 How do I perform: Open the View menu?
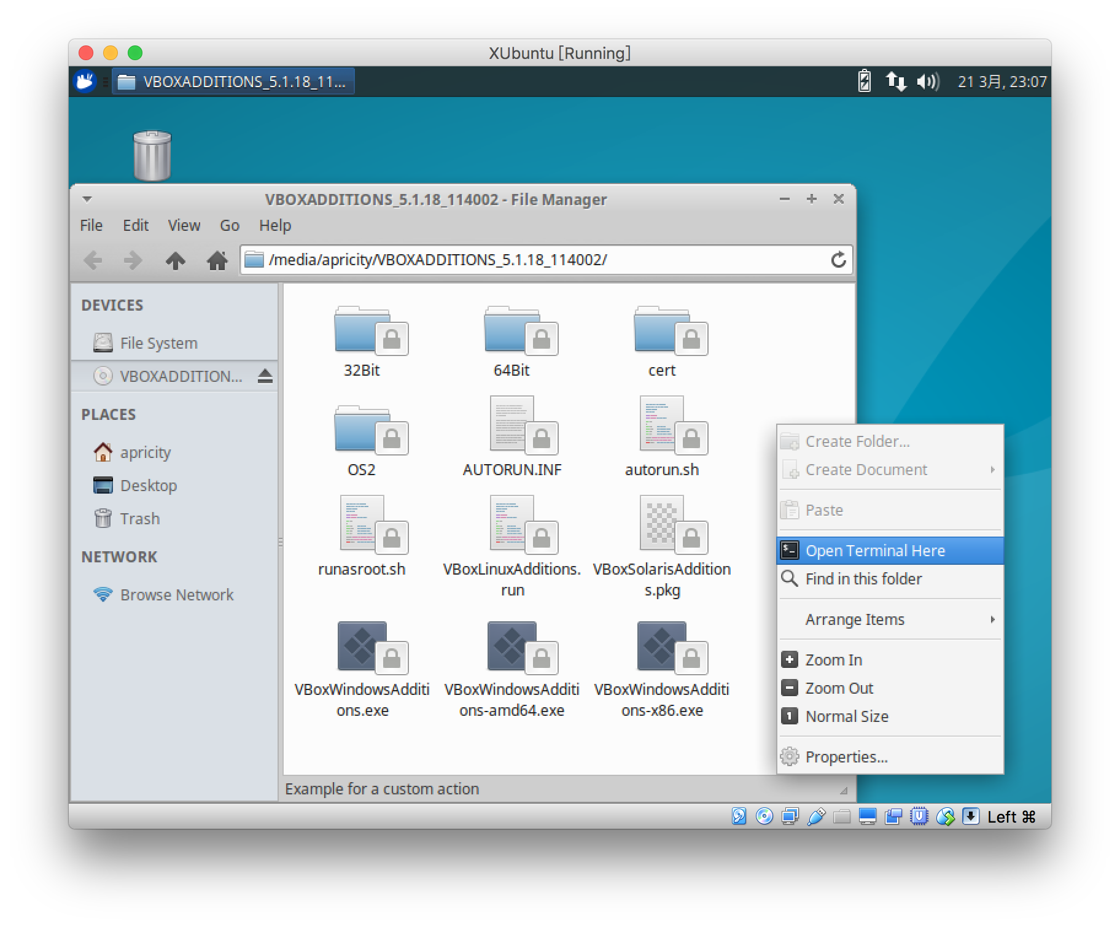click(184, 225)
